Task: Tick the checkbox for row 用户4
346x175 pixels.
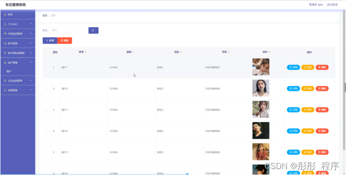Action: tap(47, 131)
